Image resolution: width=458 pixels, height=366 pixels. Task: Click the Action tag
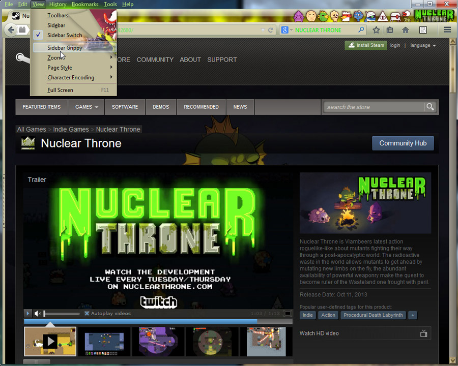(328, 315)
